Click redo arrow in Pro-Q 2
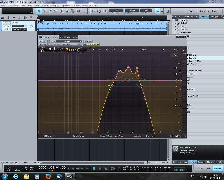The image size is (224, 180). [x=99, y=49]
